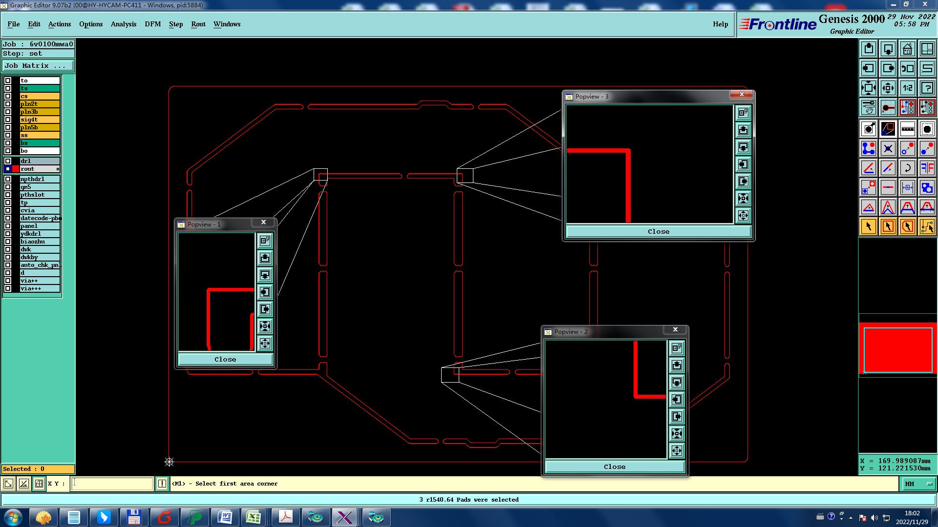Open the Actions menu
This screenshot has height=527, width=938.
click(x=60, y=24)
